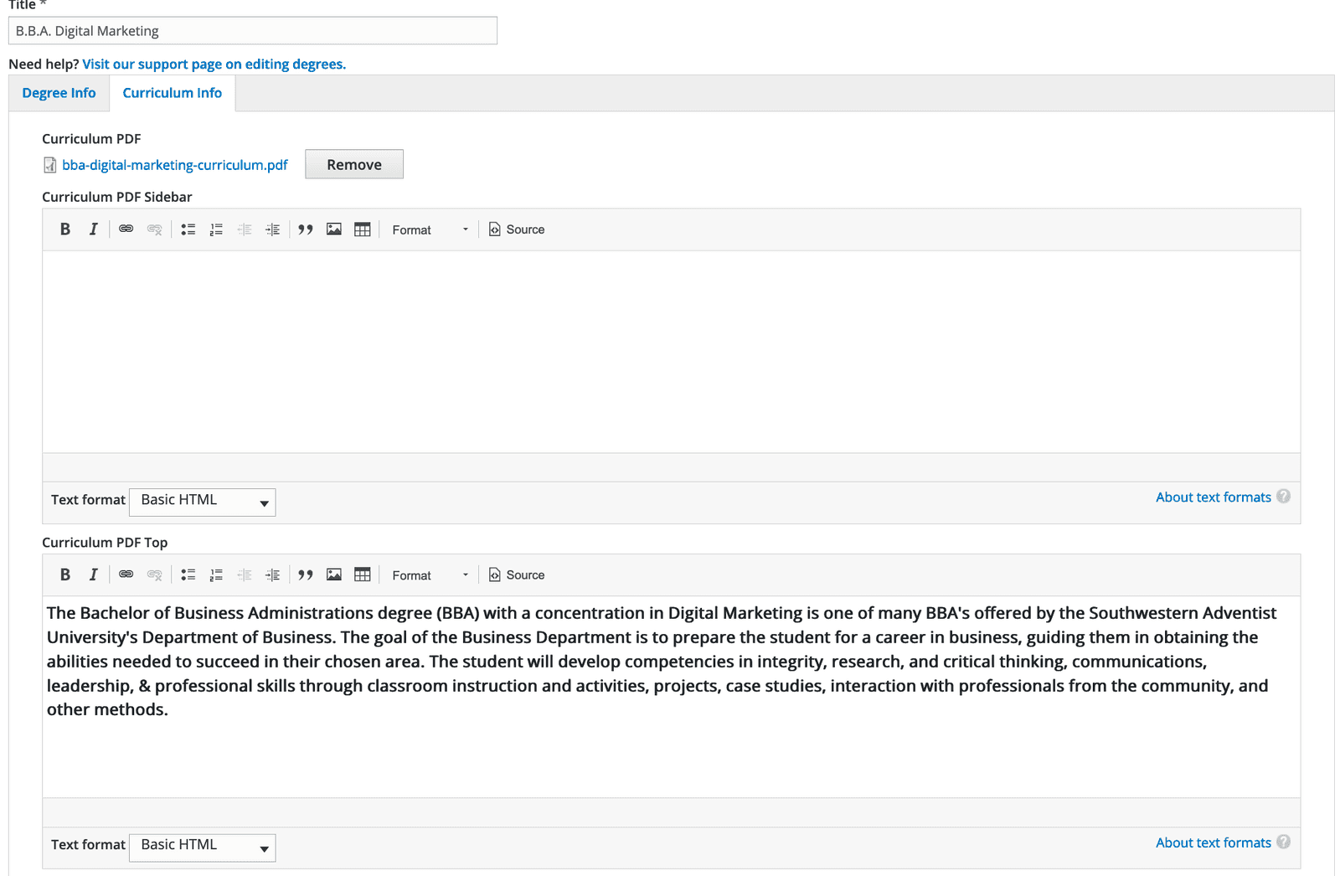Open Format dropdown in Curriculum PDF Top toolbar
The width and height of the screenshot is (1340, 876).
(430, 575)
